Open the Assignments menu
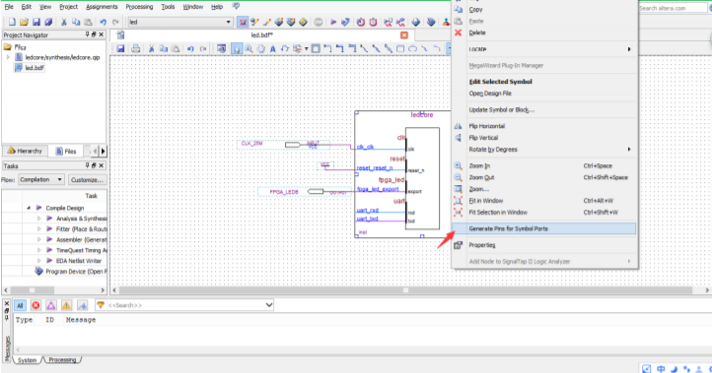Image resolution: width=712 pixels, height=373 pixels. (102, 7)
